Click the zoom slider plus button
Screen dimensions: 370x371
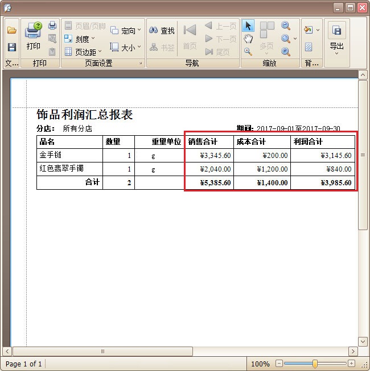[x=351, y=364]
